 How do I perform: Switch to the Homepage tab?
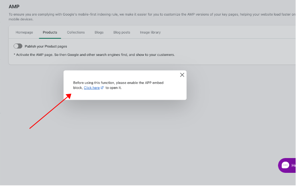coord(24,32)
